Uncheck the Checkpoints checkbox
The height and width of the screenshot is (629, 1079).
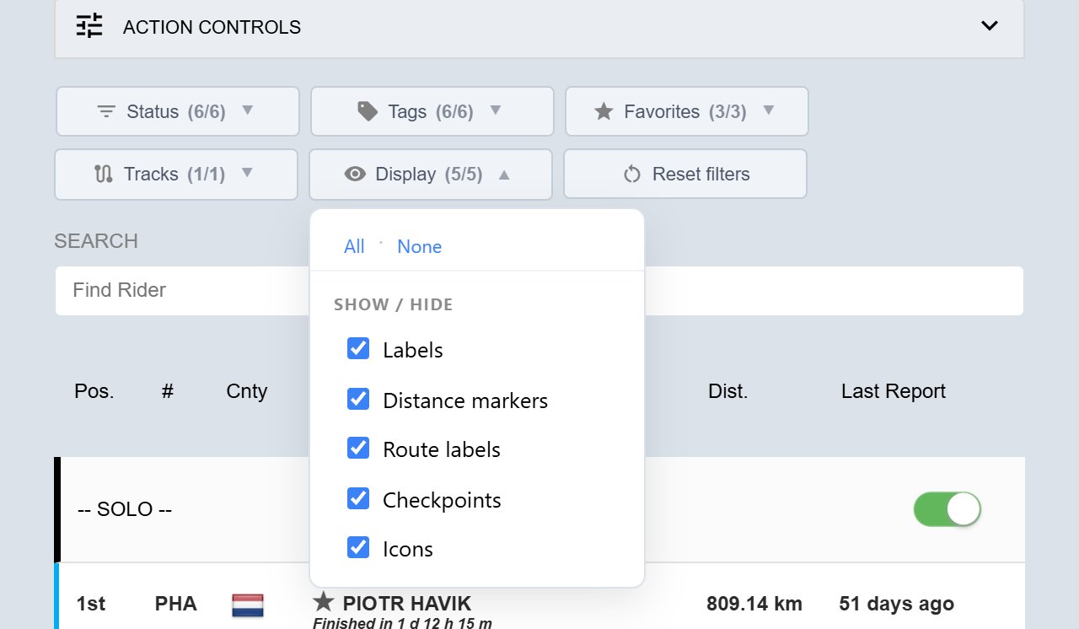tap(358, 498)
